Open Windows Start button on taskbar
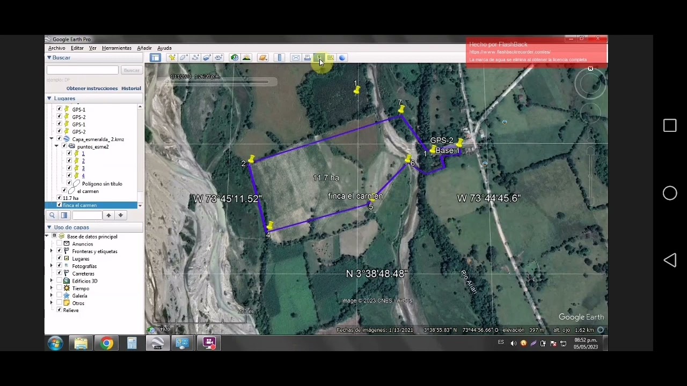Image resolution: width=687 pixels, height=386 pixels. pyautogui.click(x=55, y=343)
